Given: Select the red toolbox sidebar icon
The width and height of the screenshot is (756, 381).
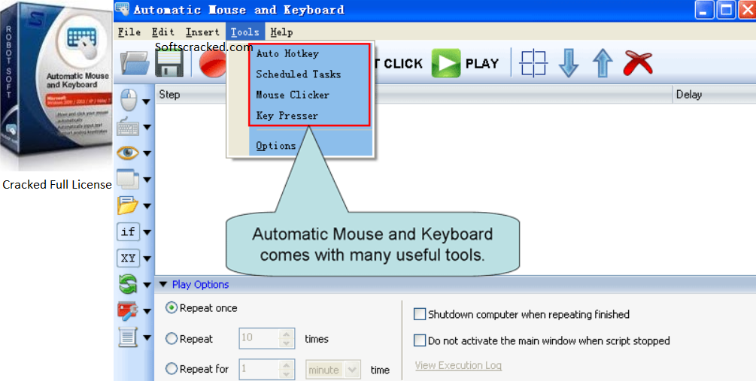Looking at the screenshot, I should click(x=128, y=310).
